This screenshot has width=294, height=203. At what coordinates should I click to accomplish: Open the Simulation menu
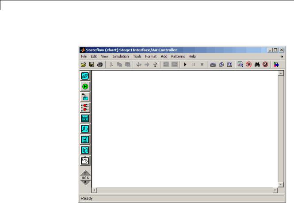[121, 56]
